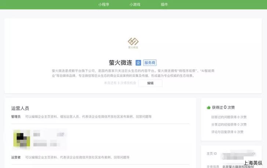Click the 运营人员 section heading
The height and width of the screenshot is (168, 267).
20,108
